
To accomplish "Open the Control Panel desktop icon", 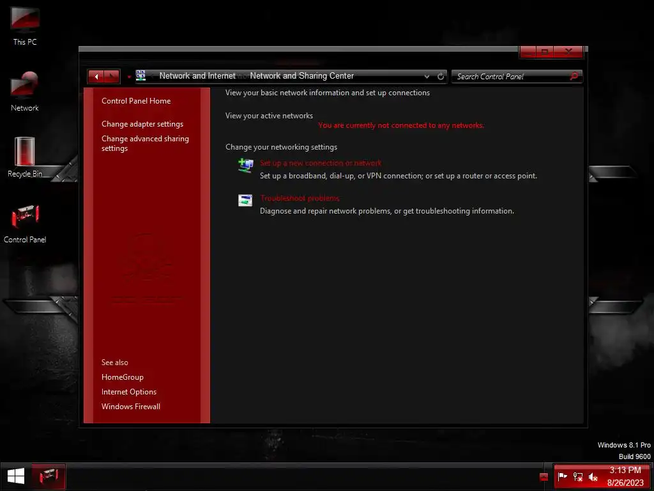I will coord(25,223).
